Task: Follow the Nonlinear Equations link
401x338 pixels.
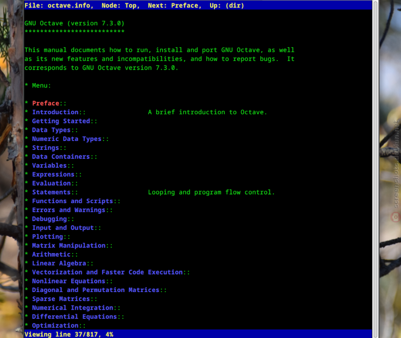Action: (x=69, y=281)
